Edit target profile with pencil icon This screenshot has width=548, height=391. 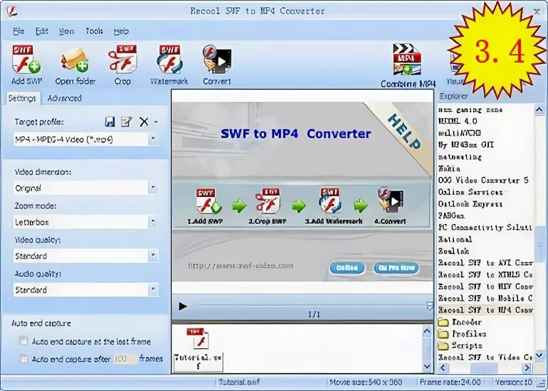(x=126, y=122)
